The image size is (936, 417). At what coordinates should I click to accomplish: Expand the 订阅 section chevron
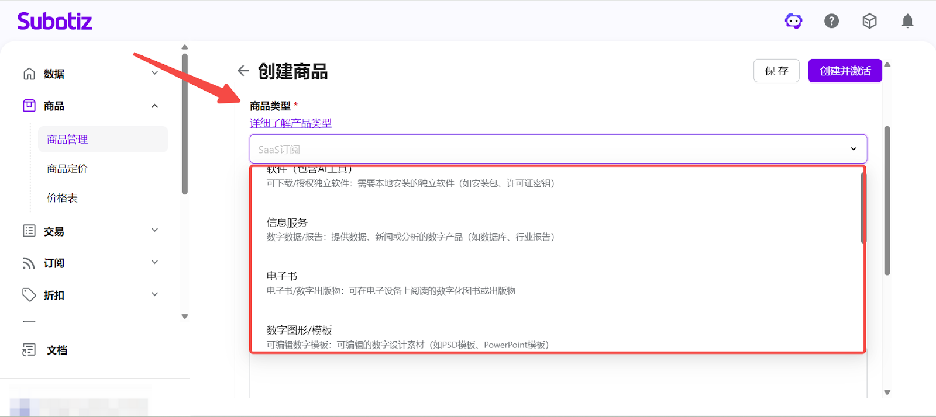[154, 262]
